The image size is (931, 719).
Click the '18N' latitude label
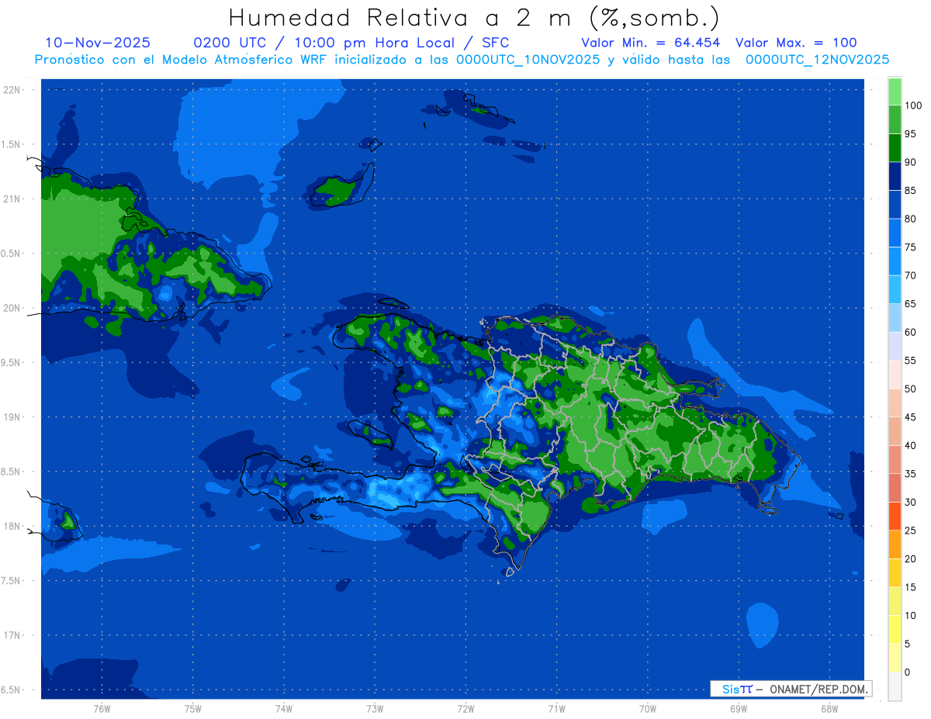(12, 526)
